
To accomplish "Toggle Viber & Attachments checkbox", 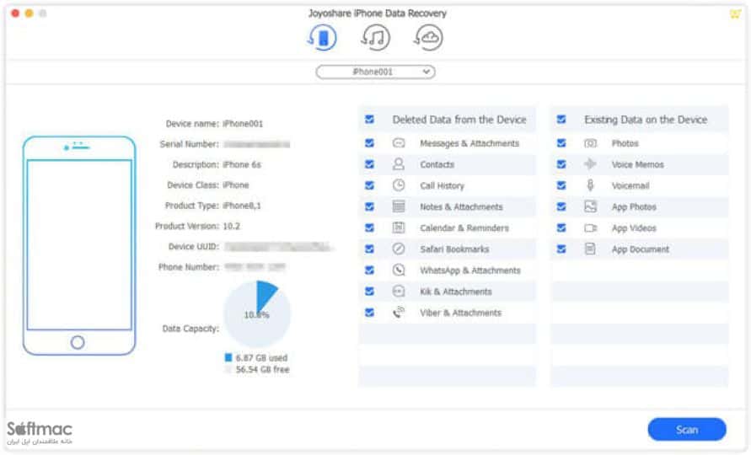I will pyautogui.click(x=369, y=313).
